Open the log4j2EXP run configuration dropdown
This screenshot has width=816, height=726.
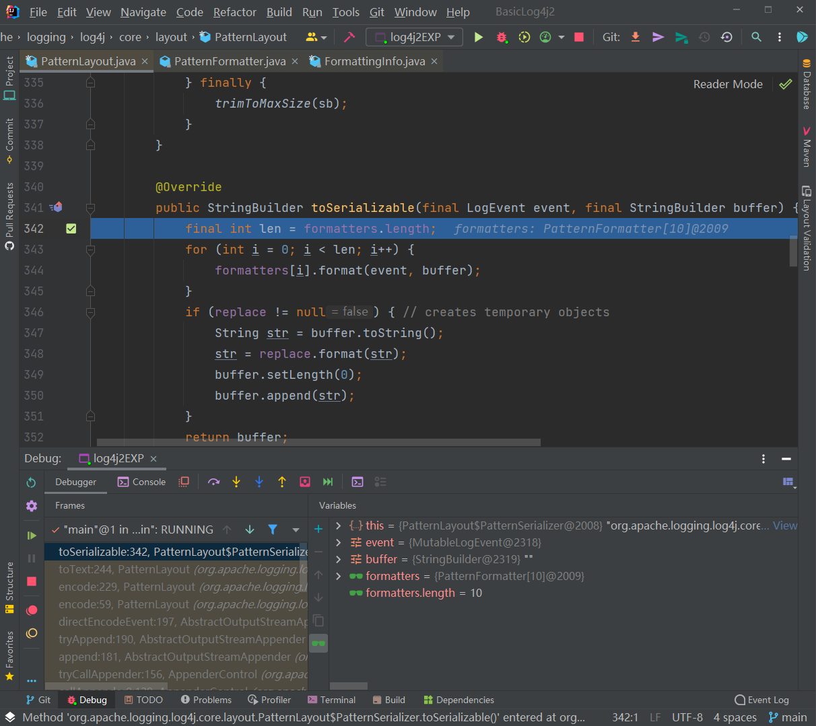[x=414, y=37]
